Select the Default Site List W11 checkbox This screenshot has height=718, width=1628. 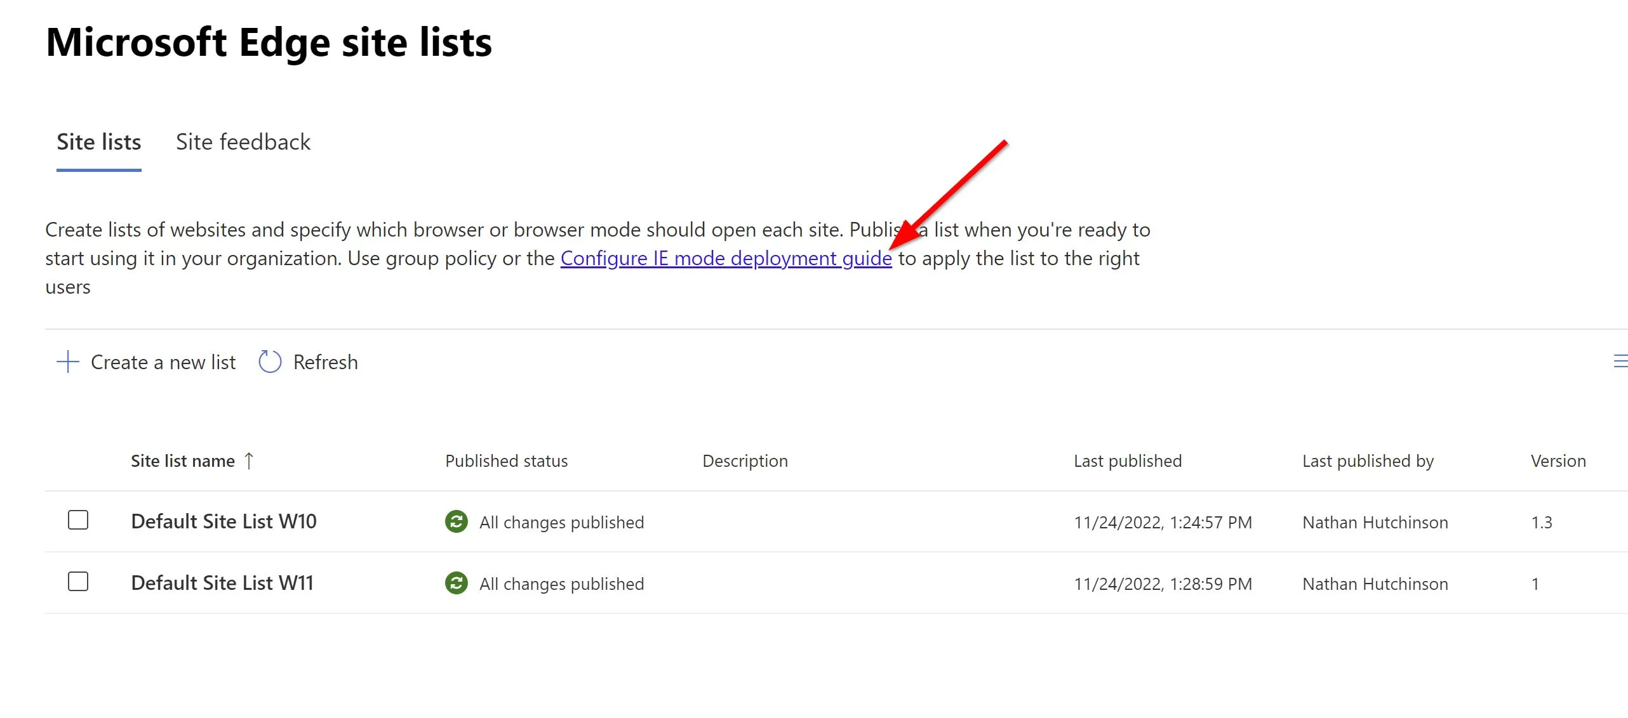pos(78,582)
